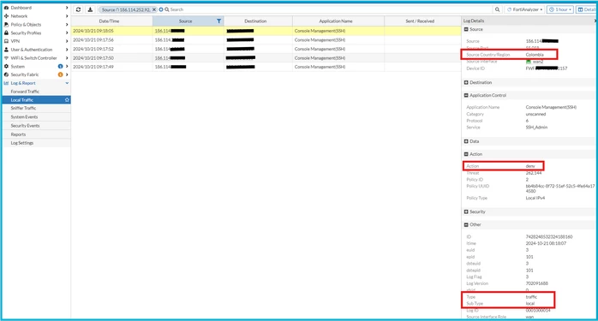Image resolution: width=598 pixels, height=321 pixels.
Task: Open the FortiAnalyzer log source dropdown
Action: (525, 9)
